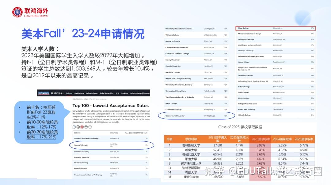Open the EDUCATION section dropdown
Image resolution: width=331 pixels, height=185 pixels.
[x=57, y=93]
